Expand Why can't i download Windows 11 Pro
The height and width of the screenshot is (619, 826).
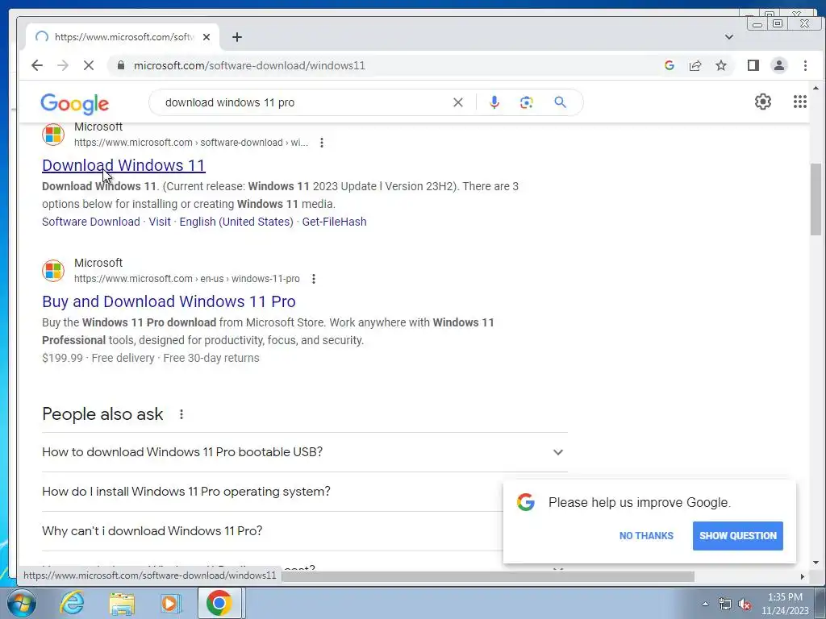(x=304, y=531)
